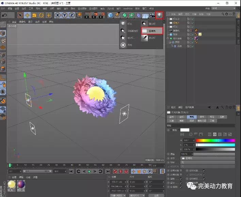Select Area Light from the light menu

[152, 31]
